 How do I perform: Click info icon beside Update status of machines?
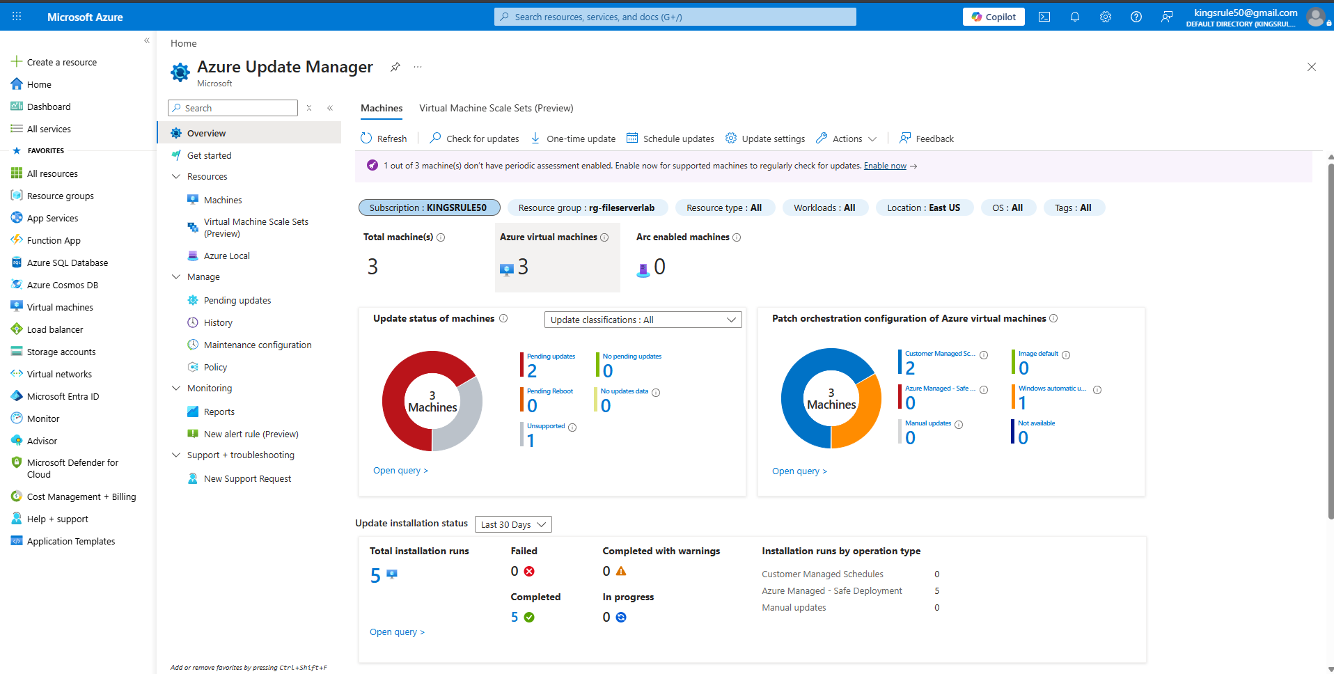pos(503,318)
